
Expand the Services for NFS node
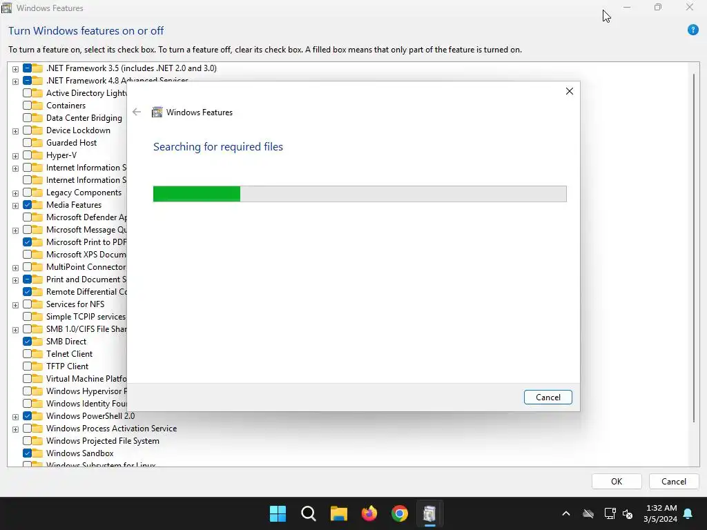coord(15,305)
